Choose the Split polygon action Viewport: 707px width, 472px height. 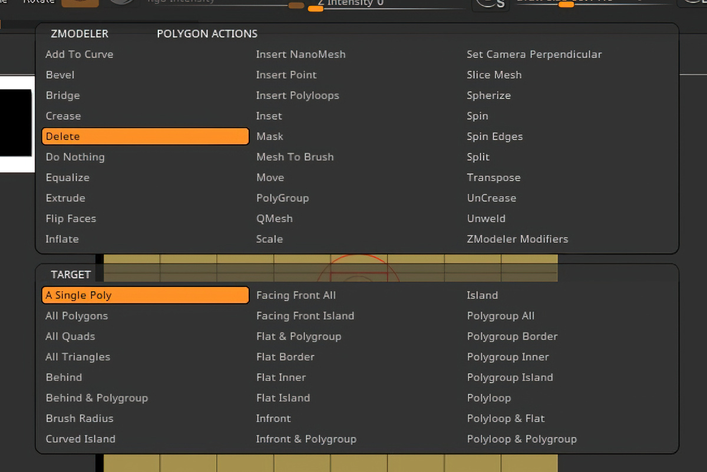point(478,157)
